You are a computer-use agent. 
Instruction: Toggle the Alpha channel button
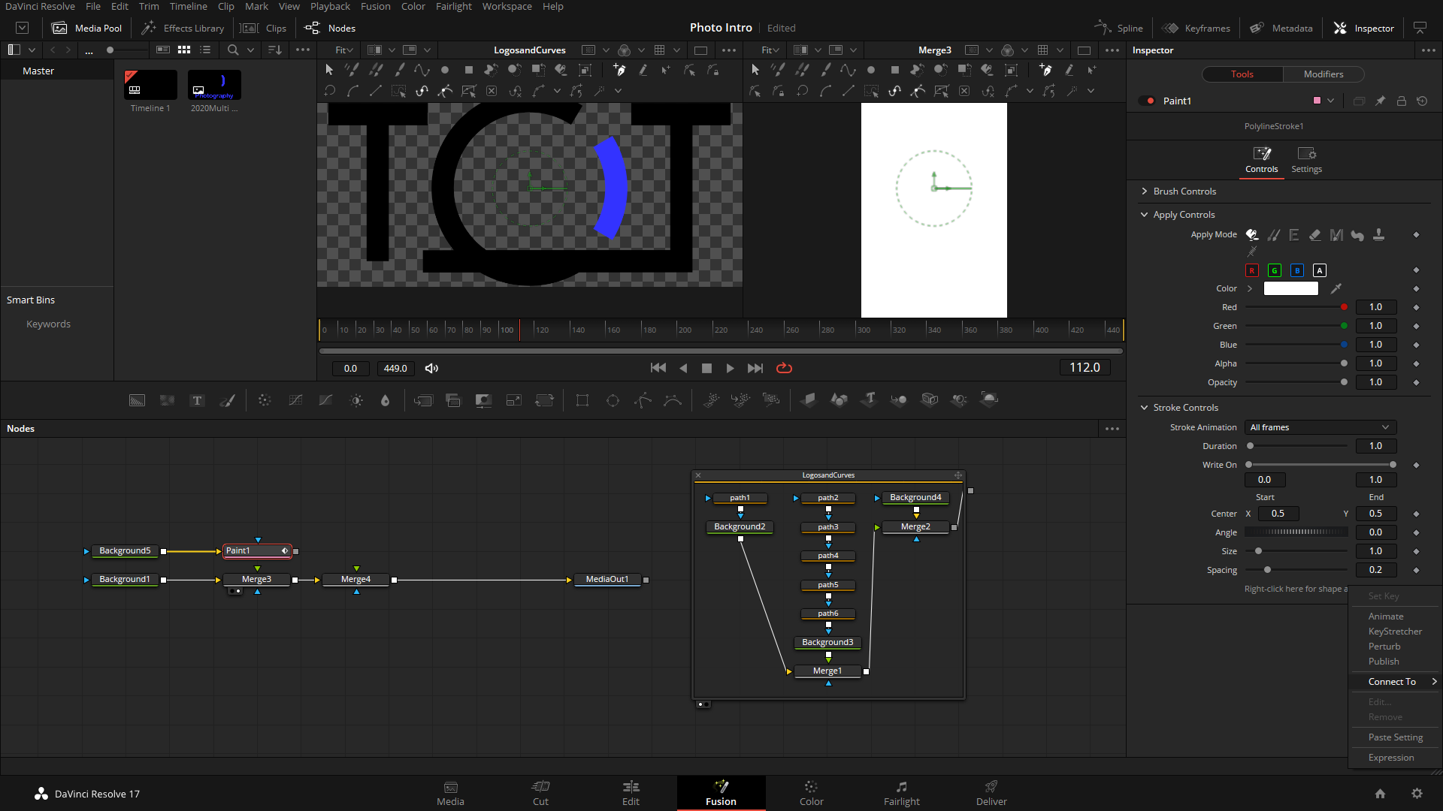tap(1320, 270)
